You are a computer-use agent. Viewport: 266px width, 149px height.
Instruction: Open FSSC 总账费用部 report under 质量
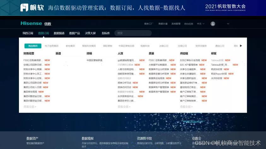pos(158,60)
